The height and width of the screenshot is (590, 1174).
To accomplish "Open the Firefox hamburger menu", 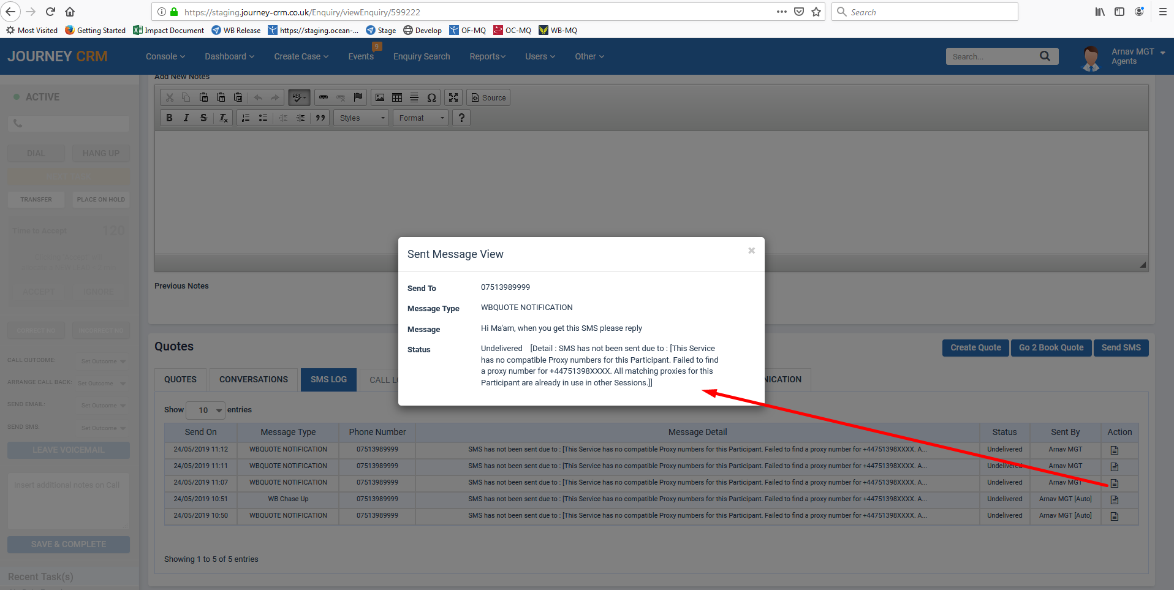I will click(1162, 12).
